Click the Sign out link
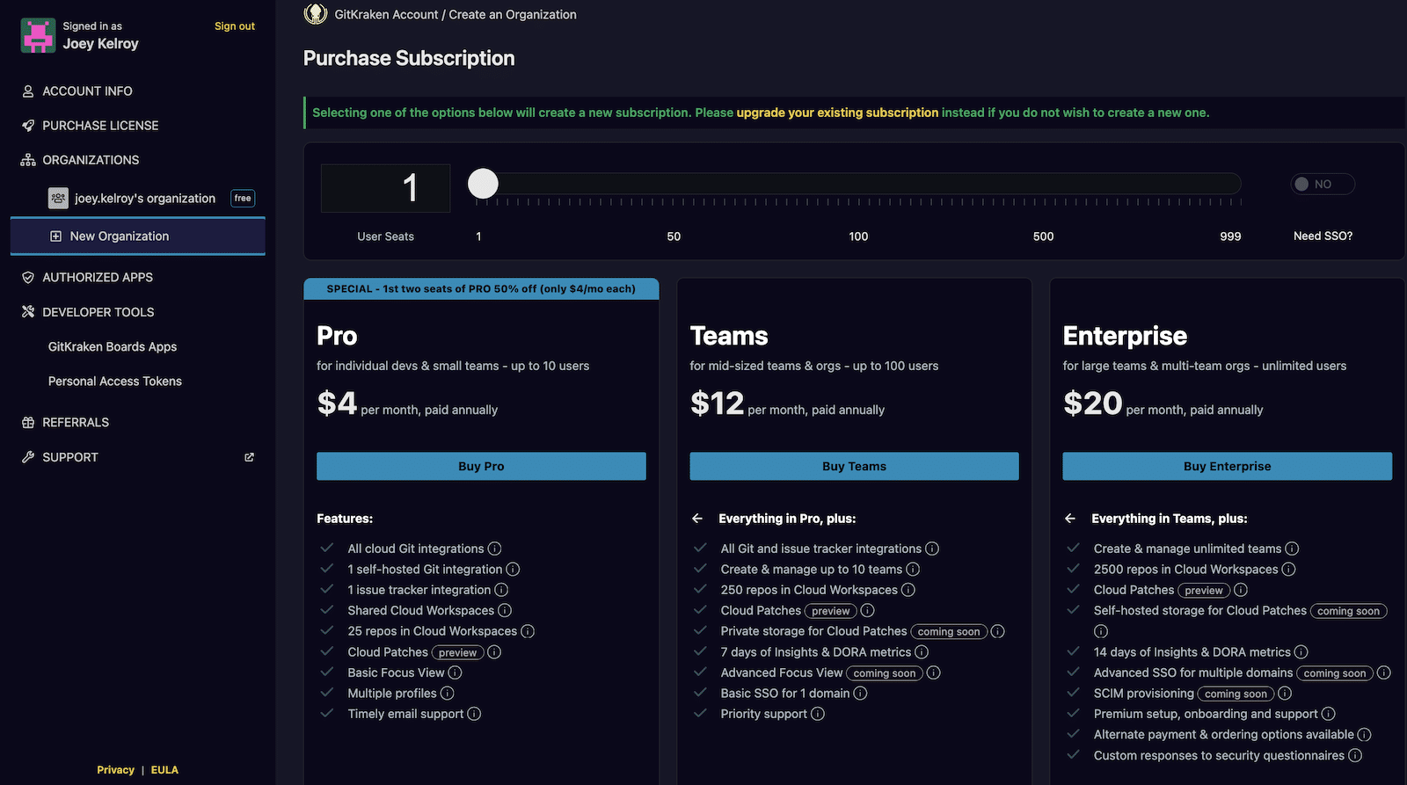1407x785 pixels. pyautogui.click(x=235, y=26)
